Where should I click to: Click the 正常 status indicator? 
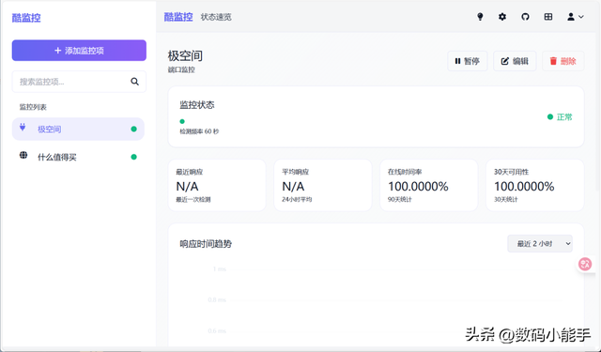(x=560, y=116)
